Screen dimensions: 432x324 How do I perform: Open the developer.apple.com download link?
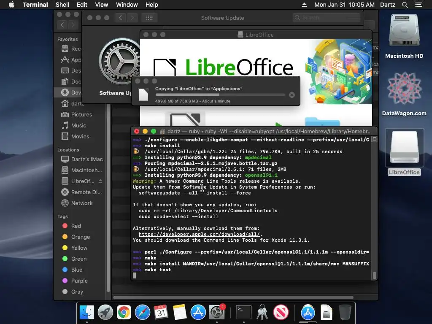tap(199, 234)
